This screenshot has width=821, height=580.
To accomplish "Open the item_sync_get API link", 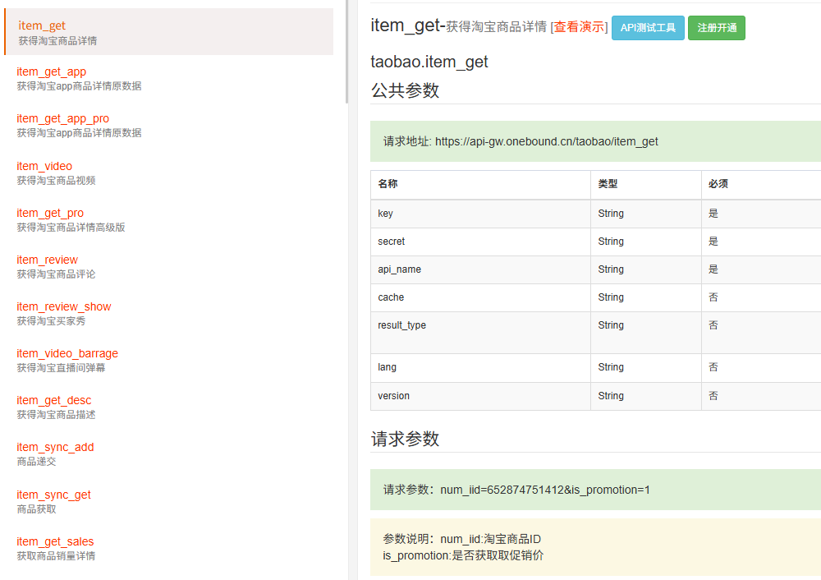I will point(54,495).
